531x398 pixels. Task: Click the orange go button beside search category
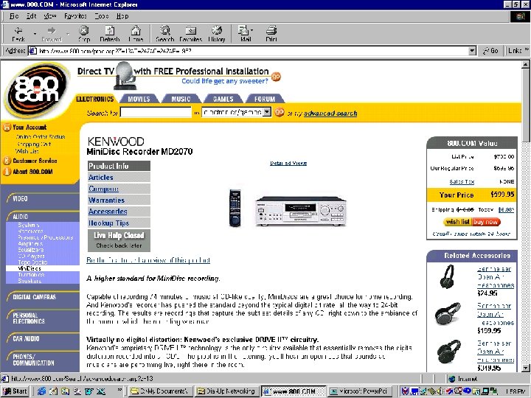tap(280, 112)
